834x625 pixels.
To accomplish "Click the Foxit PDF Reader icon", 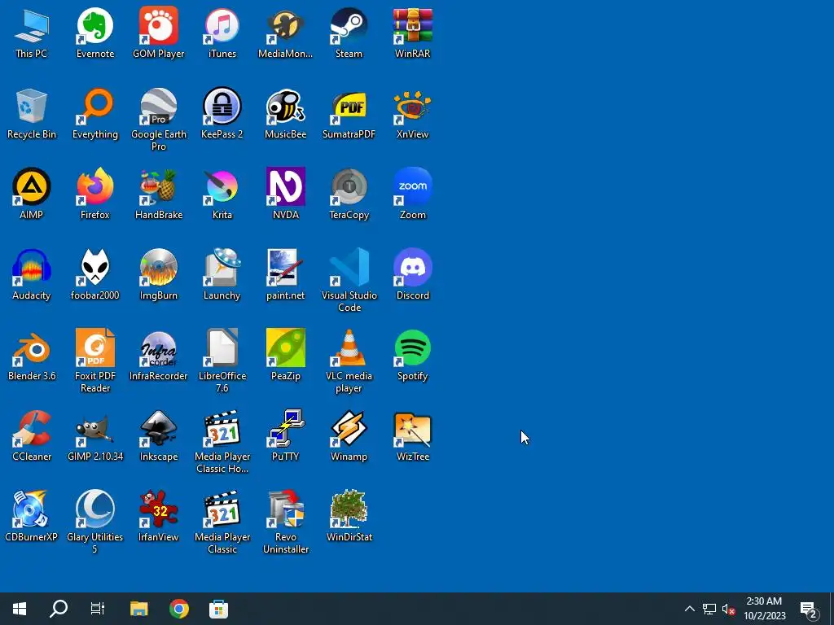I will pos(94,348).
